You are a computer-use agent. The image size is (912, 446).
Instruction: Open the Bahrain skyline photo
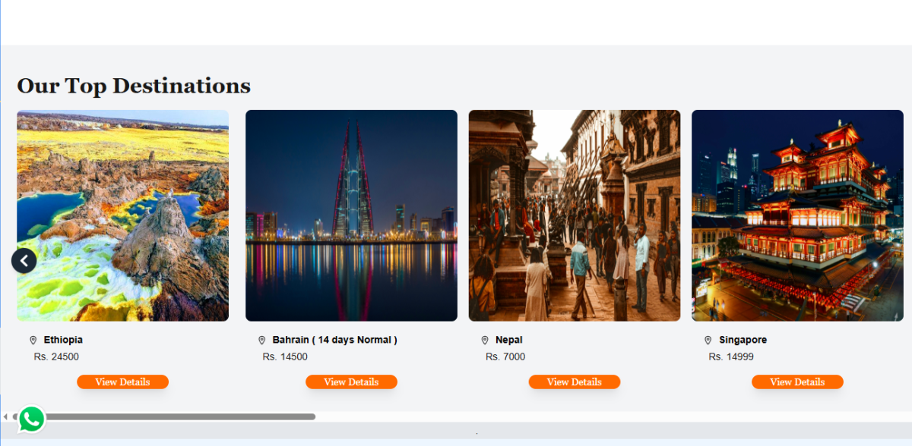[x=351, y=215]
